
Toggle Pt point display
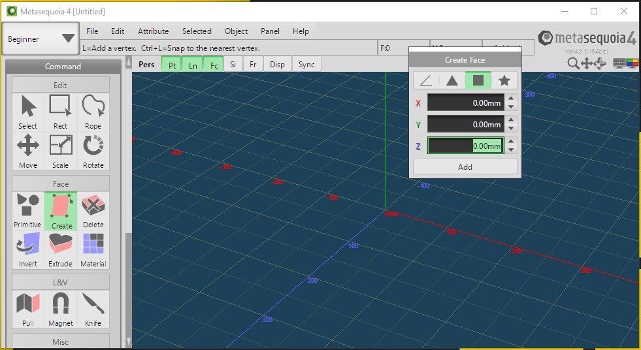pyautogui.click(x=172, y=65)
